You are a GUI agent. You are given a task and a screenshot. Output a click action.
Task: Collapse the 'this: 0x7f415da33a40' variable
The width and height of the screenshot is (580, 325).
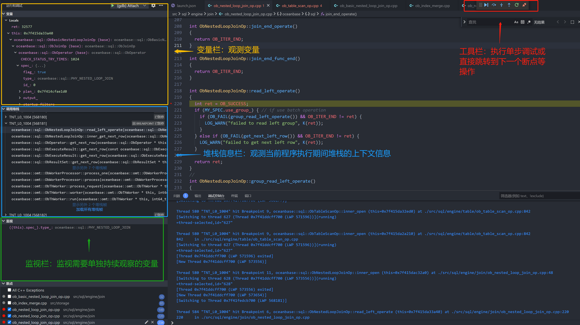[8, 33]
